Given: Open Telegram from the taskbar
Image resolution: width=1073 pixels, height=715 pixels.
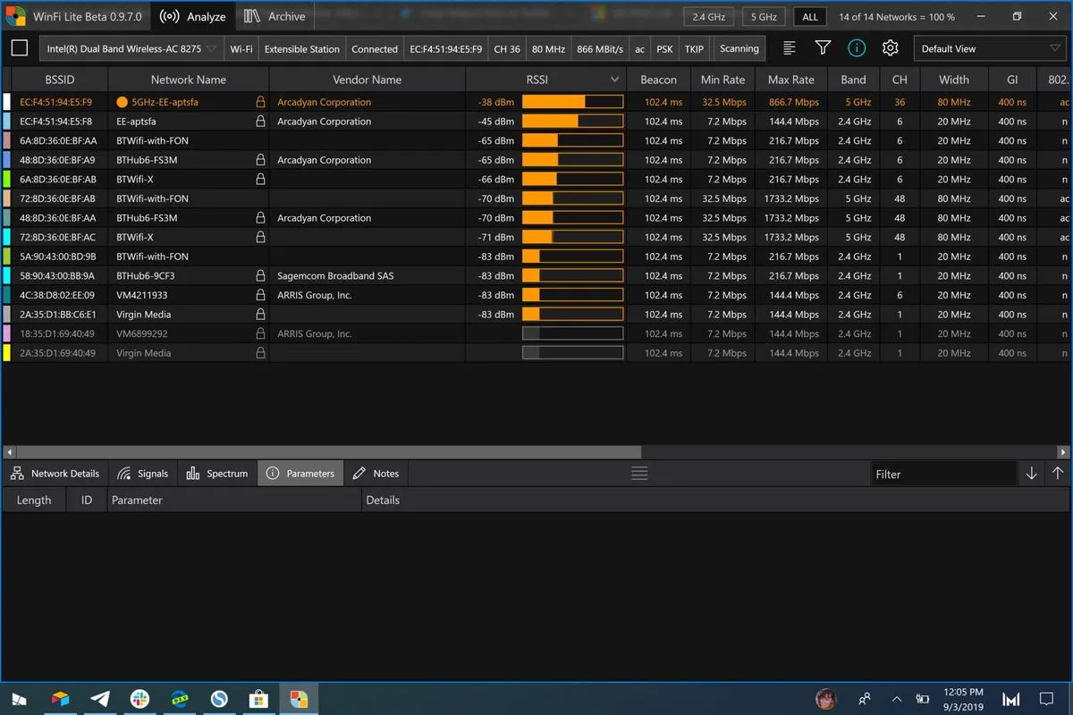Looking at the screenshot, I should (100, 698).
